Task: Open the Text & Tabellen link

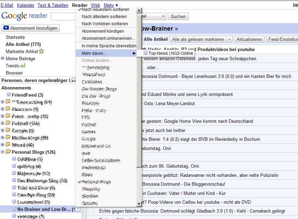Action: (53, 5)
